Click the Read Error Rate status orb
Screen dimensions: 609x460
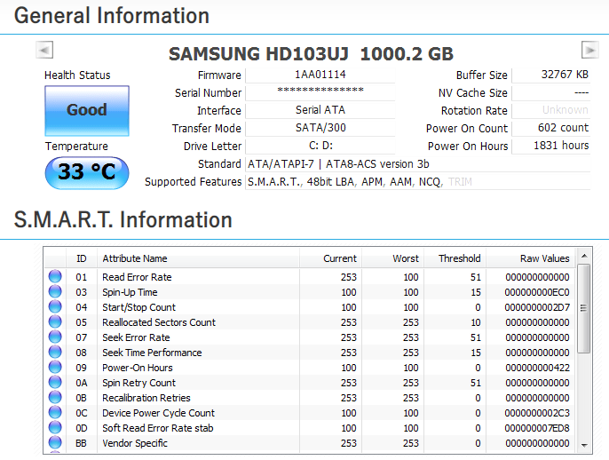coord(55,277)
